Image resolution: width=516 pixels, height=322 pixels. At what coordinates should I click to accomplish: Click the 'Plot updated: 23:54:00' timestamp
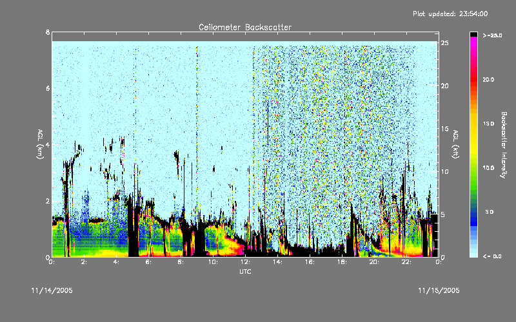coord(450,14)
